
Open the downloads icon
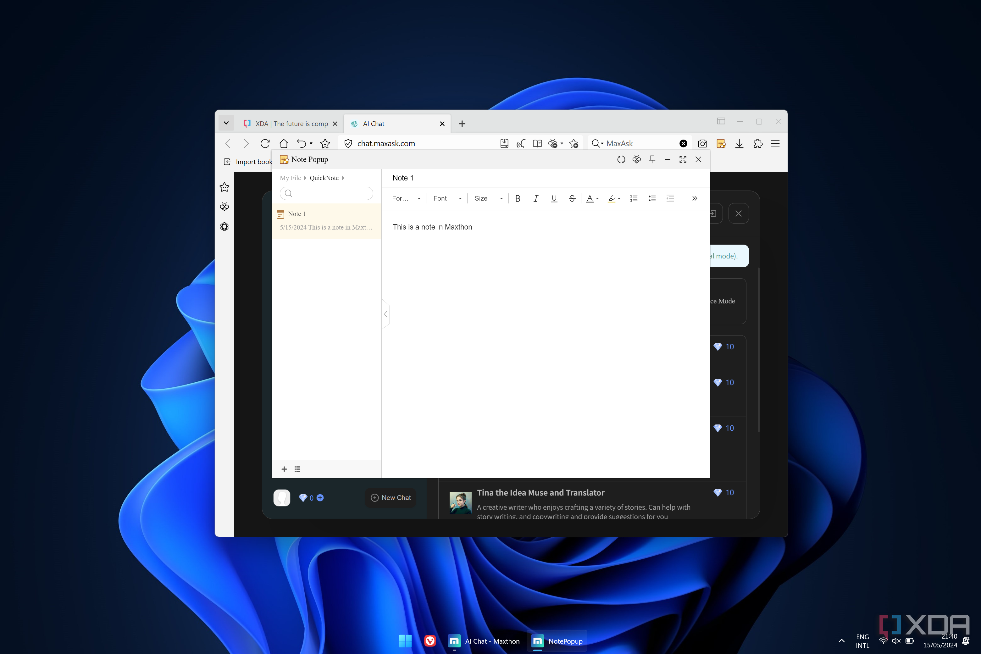coord(739,143)
